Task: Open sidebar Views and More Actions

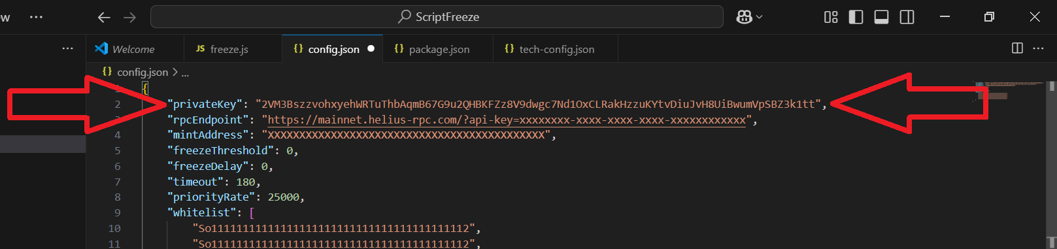Action: pyautogui.click(x=67, y=48)
